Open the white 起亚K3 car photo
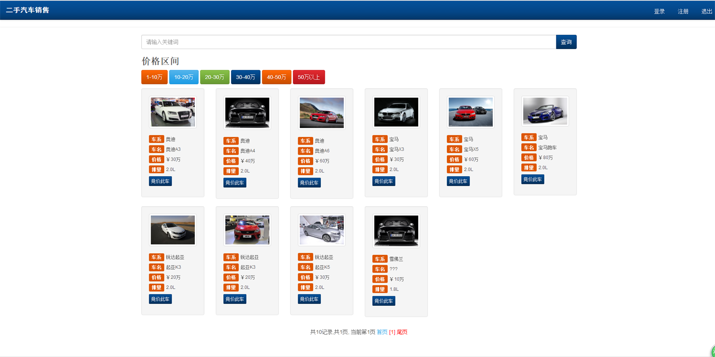The height and width of the screenshot is (357, 715). [x=173, y=230]
